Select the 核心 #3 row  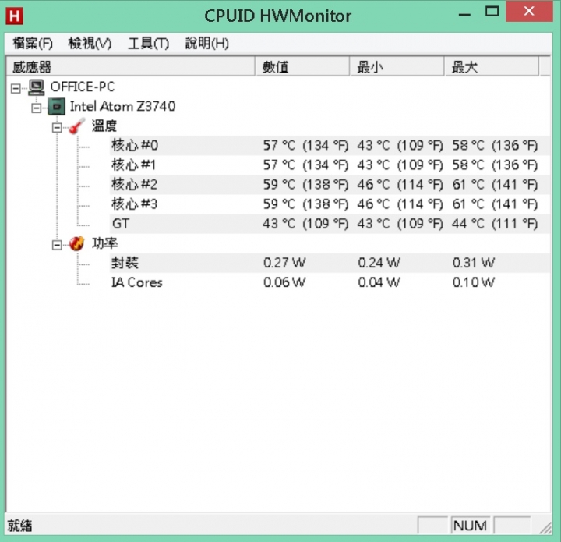click(330, 204)
